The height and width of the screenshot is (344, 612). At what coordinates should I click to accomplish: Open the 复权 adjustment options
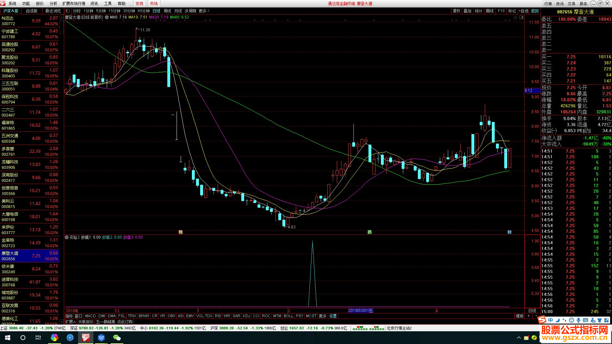tap(456, 11)
